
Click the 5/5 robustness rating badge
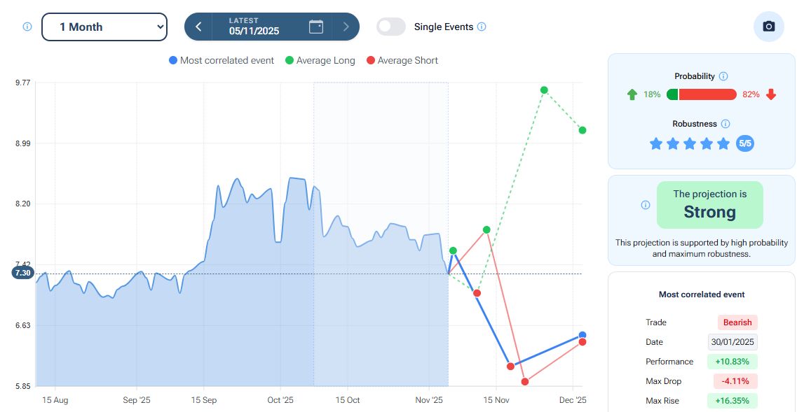(745, 144)
